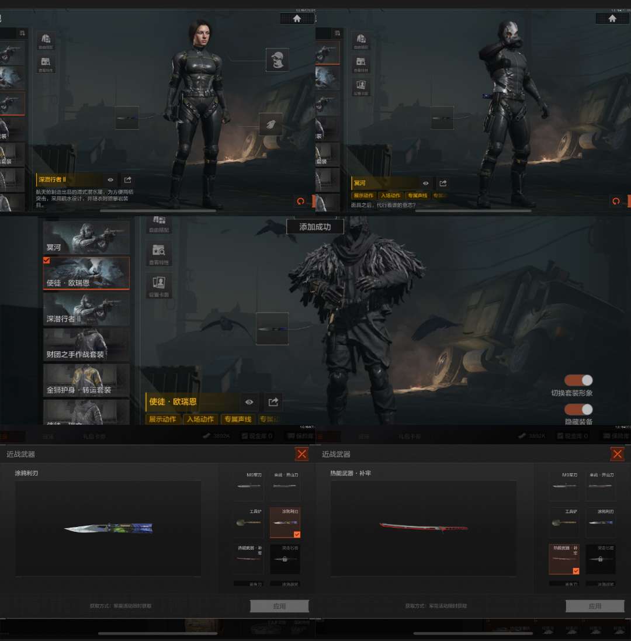This screenshot has width=631, height=641.
Task: Toggle the 切换套装形象 switch
Action: 578,380
